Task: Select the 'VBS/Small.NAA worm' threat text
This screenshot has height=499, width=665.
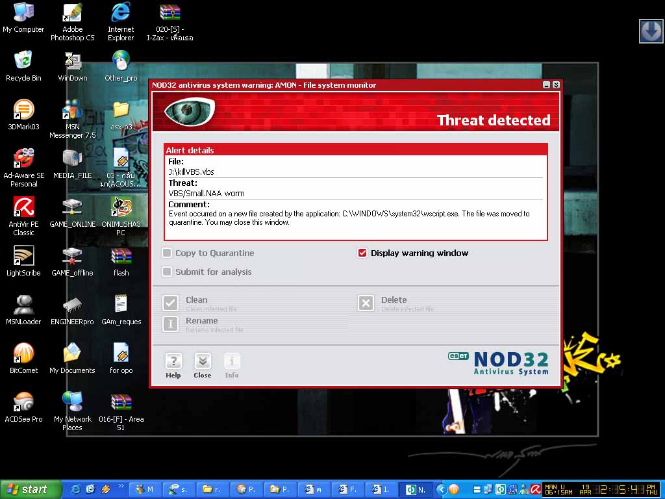Action: (207, 194)
